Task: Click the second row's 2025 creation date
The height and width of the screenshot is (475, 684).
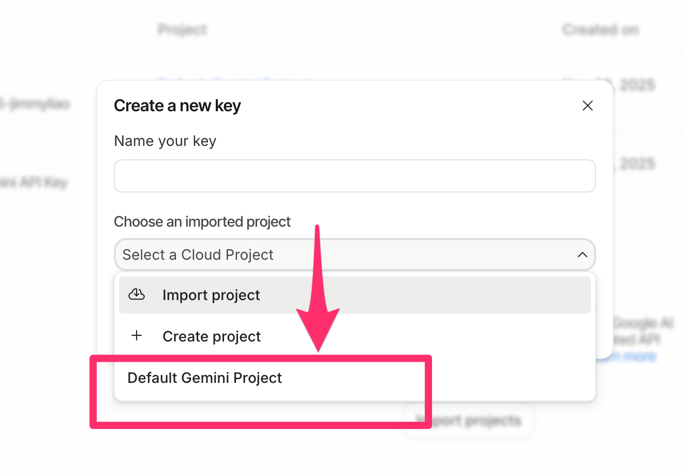Action: coord(636,164)
